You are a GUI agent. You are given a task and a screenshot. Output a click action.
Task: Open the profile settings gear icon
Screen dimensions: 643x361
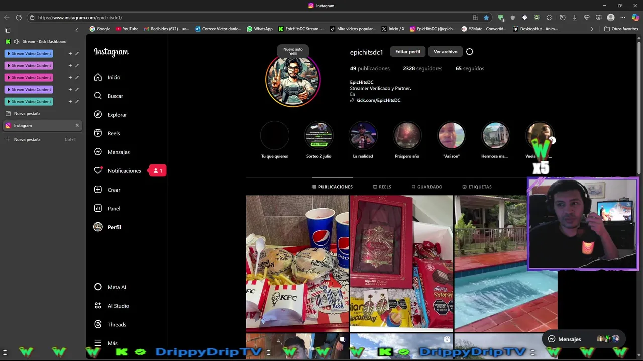tap(470, 52)
